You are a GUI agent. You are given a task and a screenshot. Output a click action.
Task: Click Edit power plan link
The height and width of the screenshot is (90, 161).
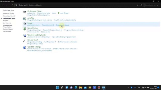[x=46, y=32]
